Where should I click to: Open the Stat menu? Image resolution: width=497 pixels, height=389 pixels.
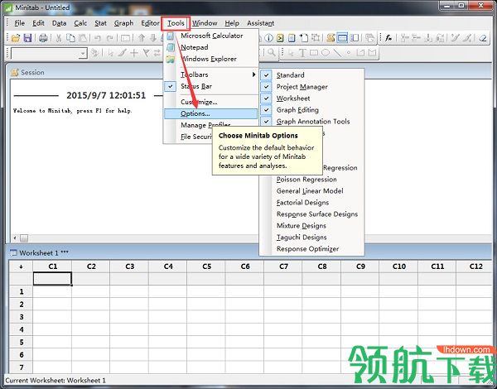(100, 23)
